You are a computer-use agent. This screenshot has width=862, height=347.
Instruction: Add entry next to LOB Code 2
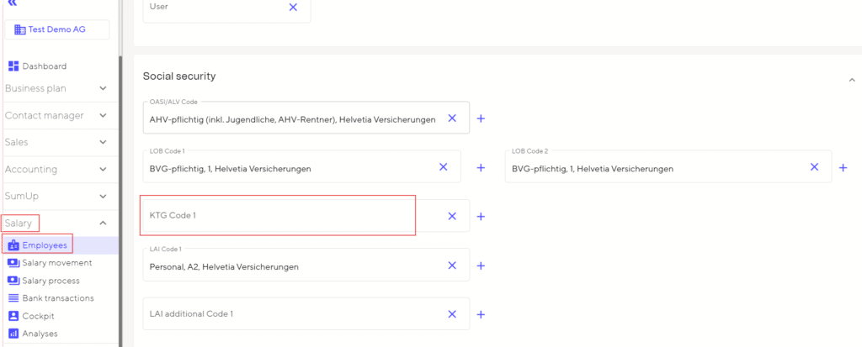[843, 167]
